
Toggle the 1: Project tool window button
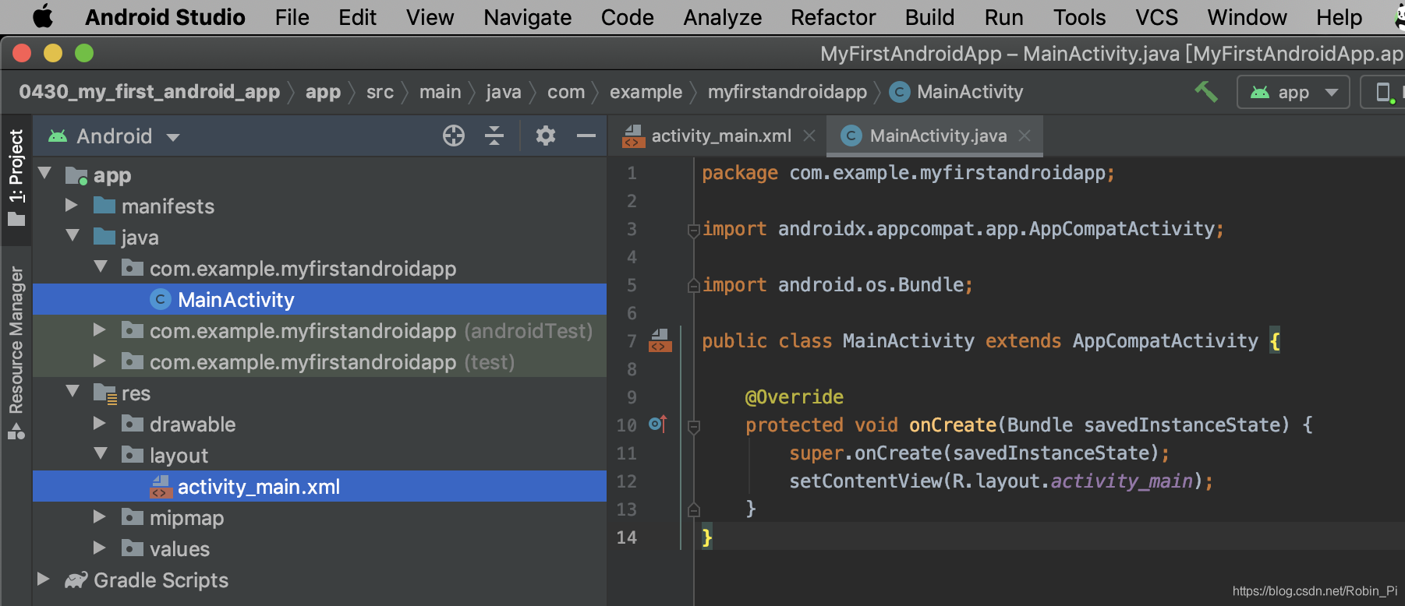click(x=16, y=178)
